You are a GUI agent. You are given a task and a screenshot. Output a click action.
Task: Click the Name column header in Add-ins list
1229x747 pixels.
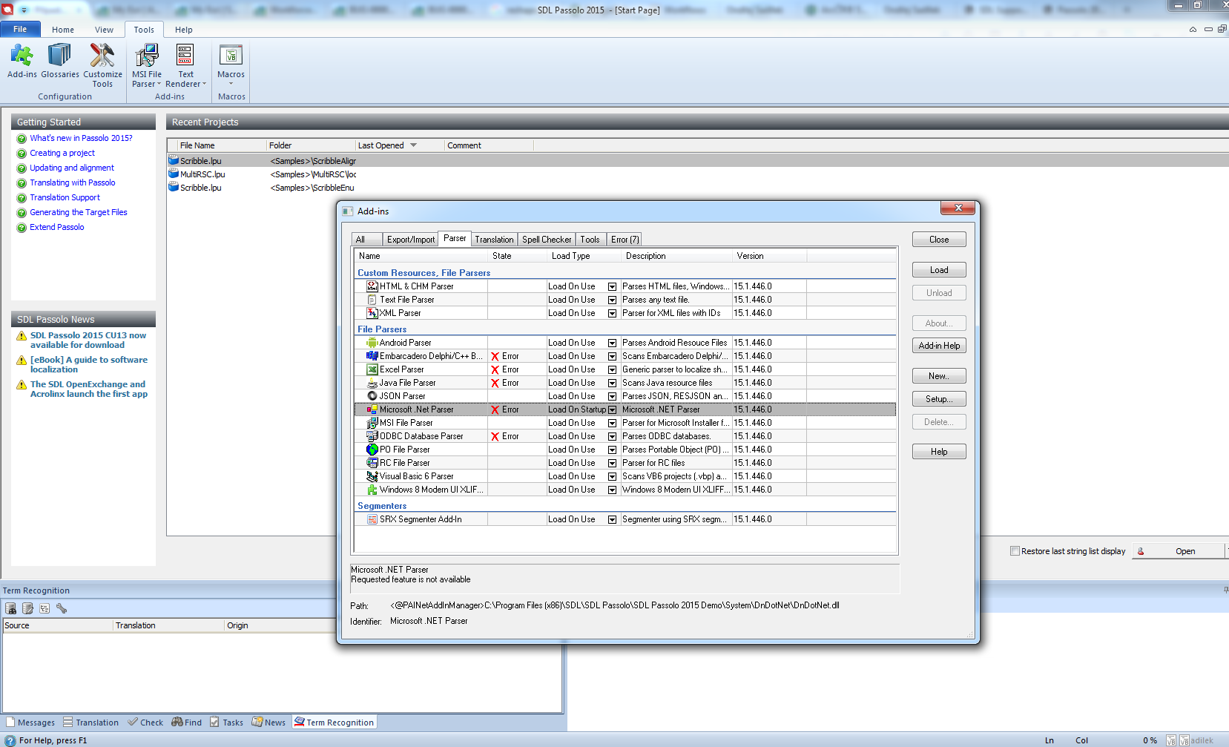[x=421, y=256]
